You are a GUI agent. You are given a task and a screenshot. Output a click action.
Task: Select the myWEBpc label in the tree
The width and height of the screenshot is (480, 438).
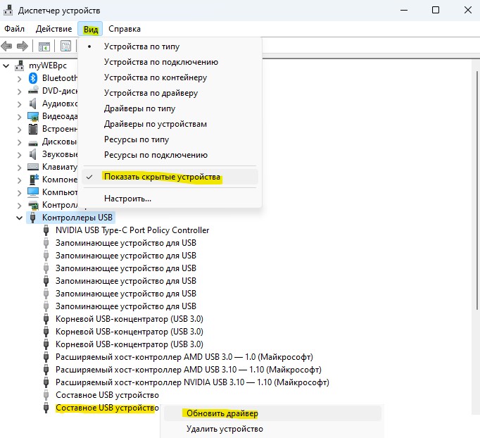pos(48,65)
